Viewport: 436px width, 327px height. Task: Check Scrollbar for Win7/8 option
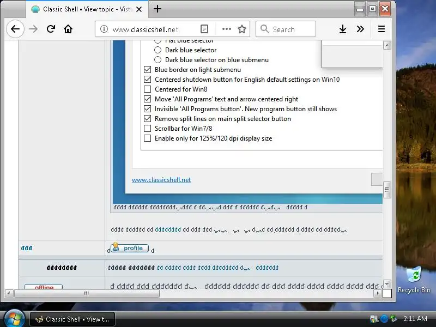[147, 129]
